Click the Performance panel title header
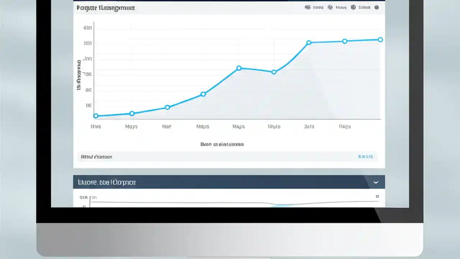Viewport: 460px width, 259px height. coord(105,8)
